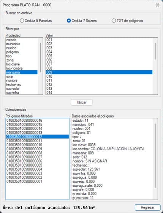Select the Cedula 7 Solares radio option

[82, 21]
